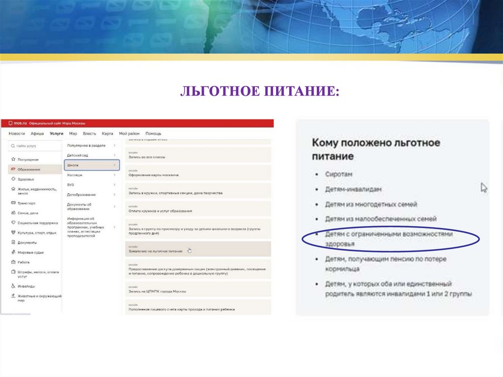Click Кому положено льготное питание heading

coord(376,149)
